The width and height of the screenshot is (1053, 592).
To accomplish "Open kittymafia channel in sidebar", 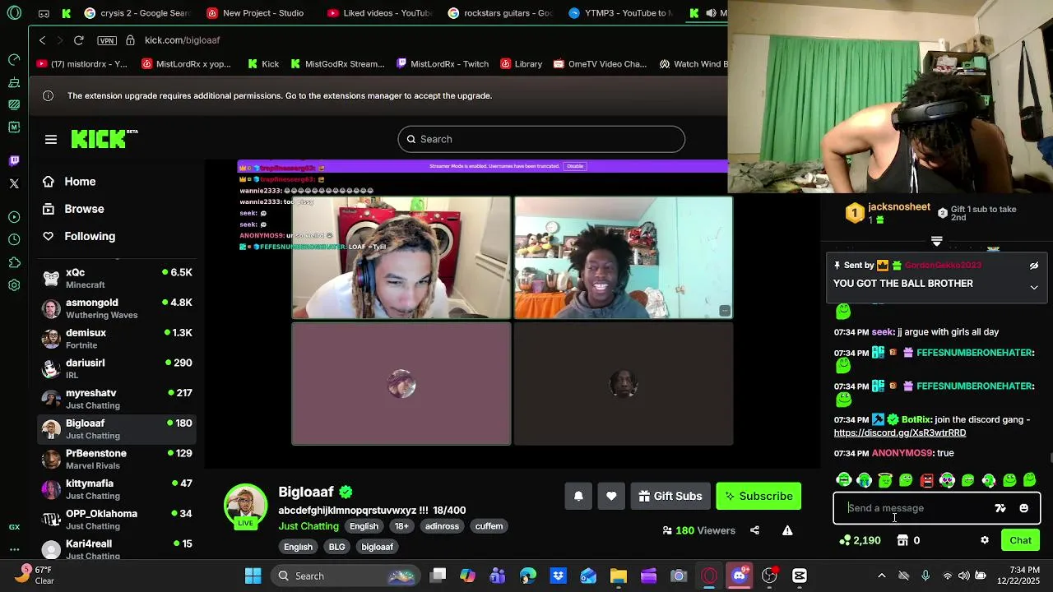I will 118,490.
